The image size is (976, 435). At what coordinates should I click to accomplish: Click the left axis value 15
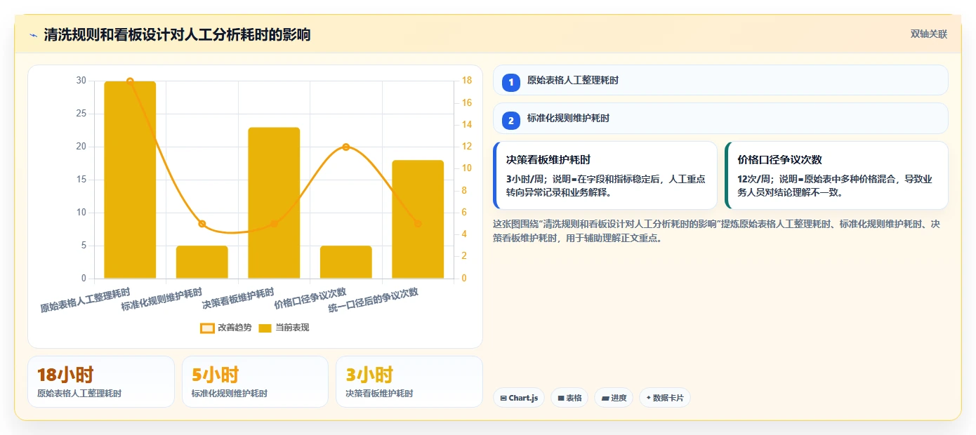click(x=81, y=180)
